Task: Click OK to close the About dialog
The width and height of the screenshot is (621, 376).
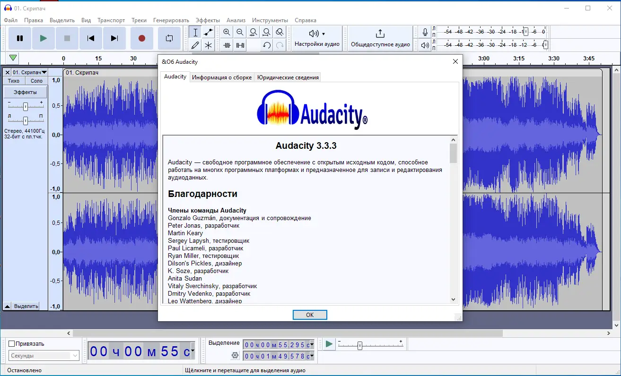Action: click(310, 315)
